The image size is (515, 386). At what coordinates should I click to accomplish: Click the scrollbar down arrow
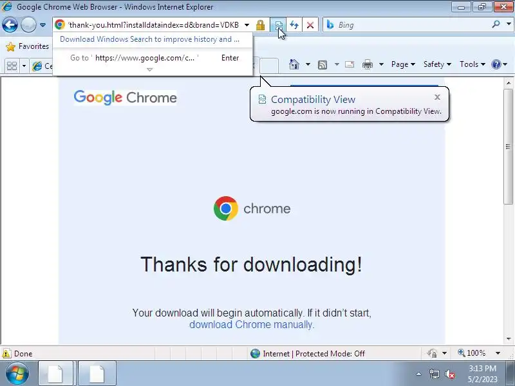click(509, 339)
